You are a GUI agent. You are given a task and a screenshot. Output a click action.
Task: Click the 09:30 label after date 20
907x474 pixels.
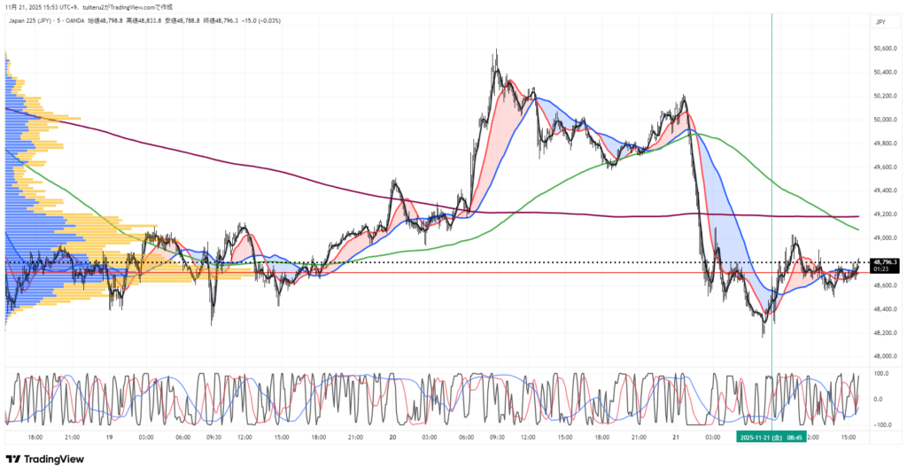[496, 437]
